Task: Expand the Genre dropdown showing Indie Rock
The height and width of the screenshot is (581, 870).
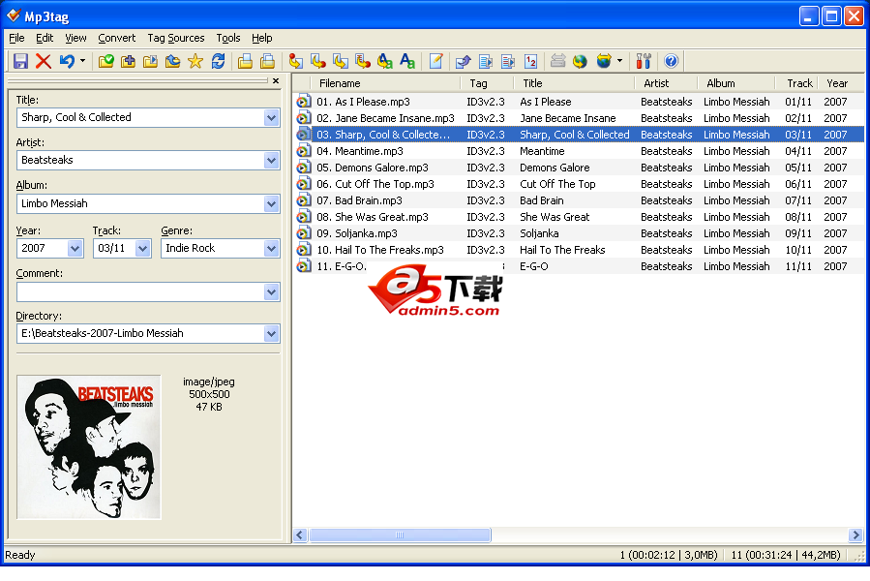Action: tap(271, 248)
